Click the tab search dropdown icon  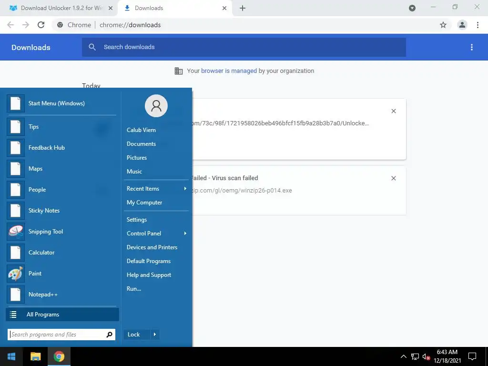click(412, 8)
